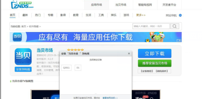Go to the 首页 nav item
202x99 pixels.
[x=12, y=15]
